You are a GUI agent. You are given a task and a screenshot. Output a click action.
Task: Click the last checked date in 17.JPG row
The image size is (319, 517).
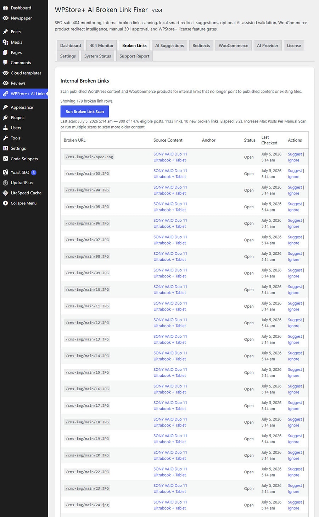[x=271, y=406]
